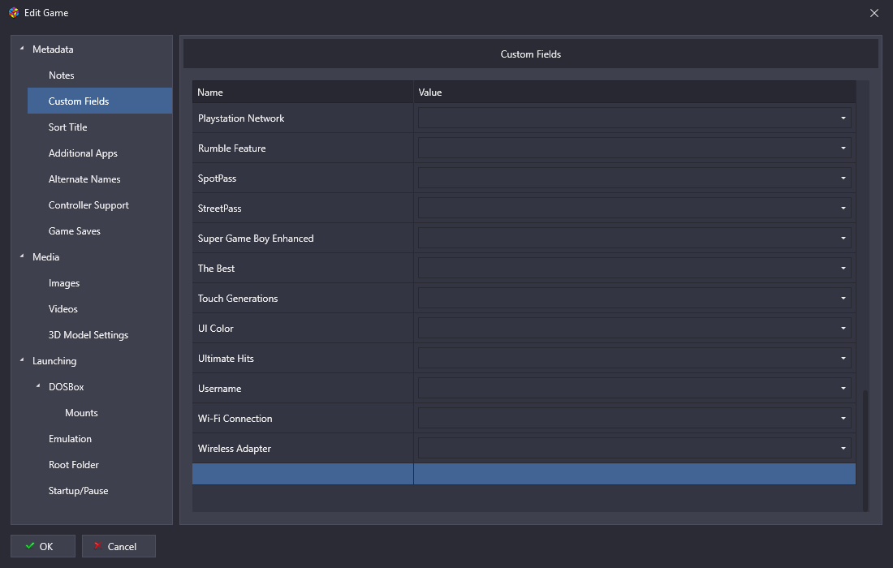The image size is (893, 568).
Task: Click the Wi-Fi Connection name cell
Action: click(x=303, y=419)
